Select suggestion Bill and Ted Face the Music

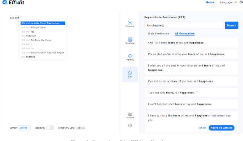click(43, 40)
